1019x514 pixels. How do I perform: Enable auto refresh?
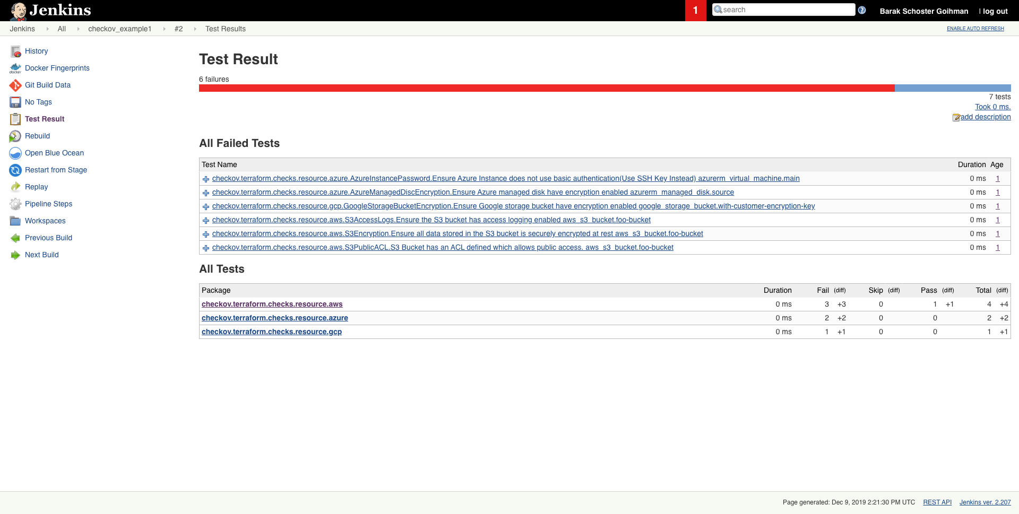[x=974, y=29]
